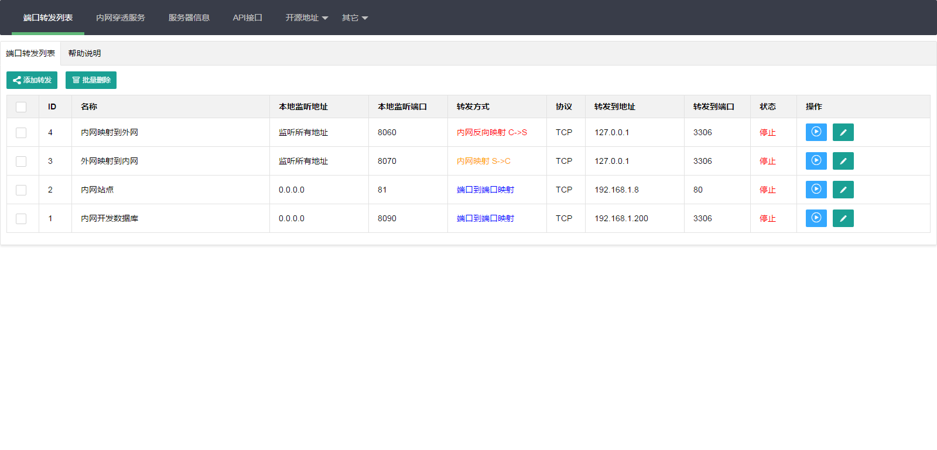Image resolution: width=937 pixels, height=450 pixels.
Task: Open the edit pencil for 内网站点
Action: pyautogui.click(x=843, y=190)
